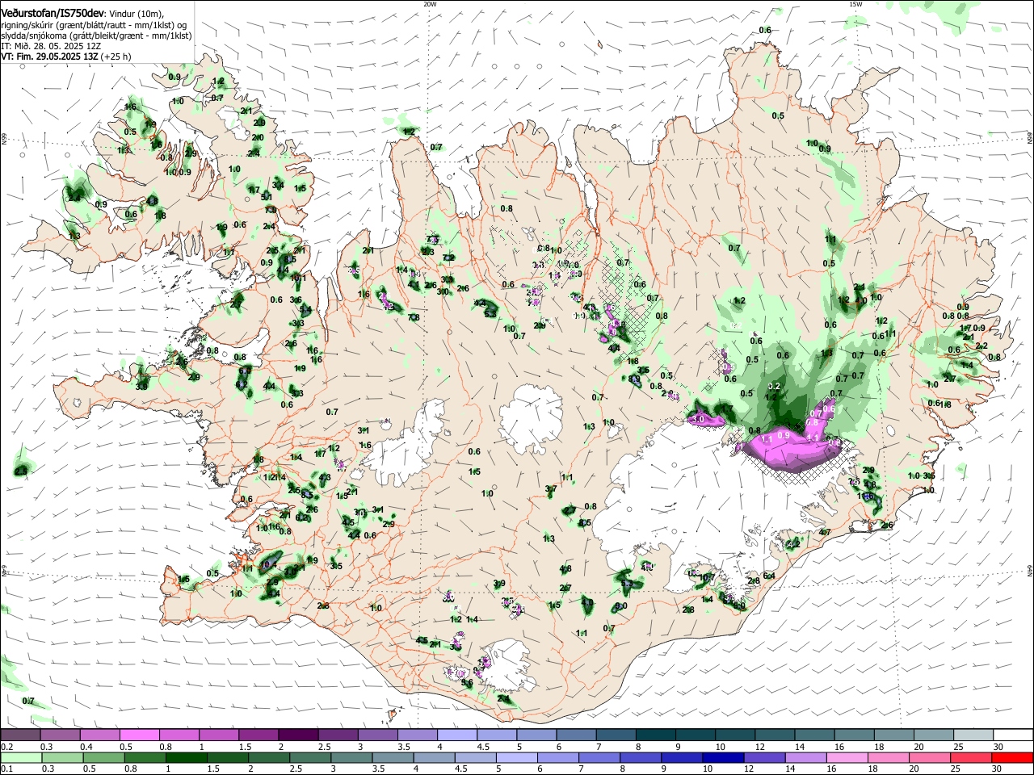The width and height of the screenshot is (1034, 775).
Task: Click the 0.2 label under the upper scale
Action: 6,747
